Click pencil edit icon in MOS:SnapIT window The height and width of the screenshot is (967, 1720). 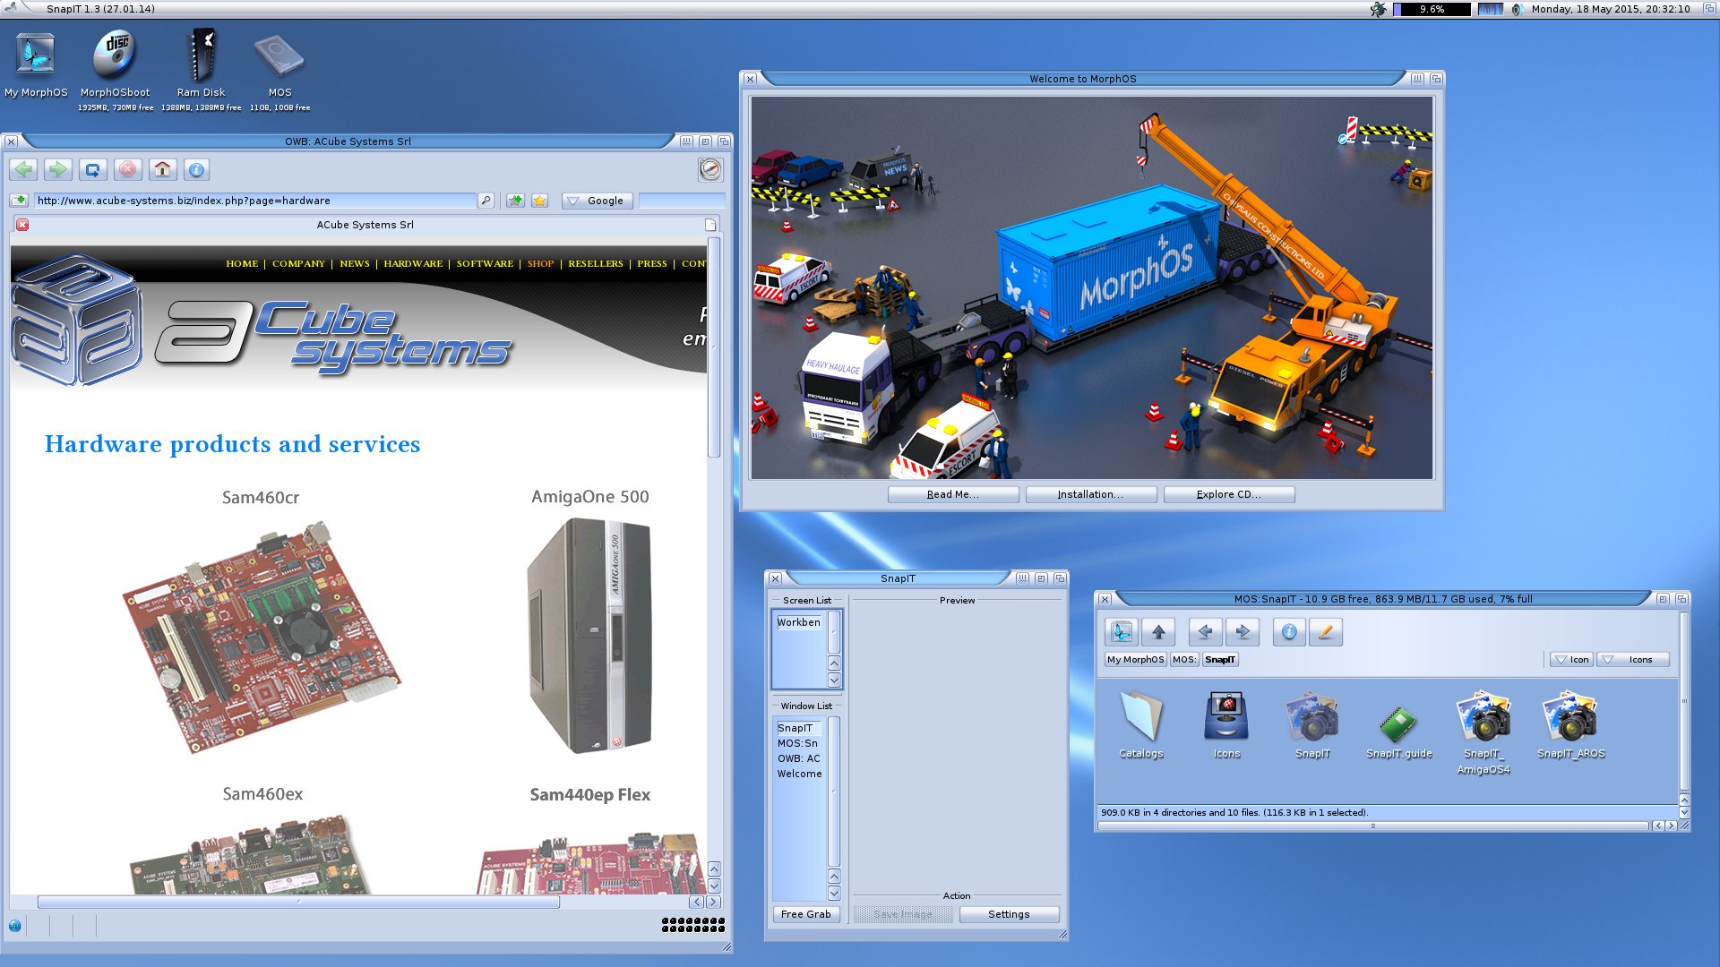pos(1326,632)
